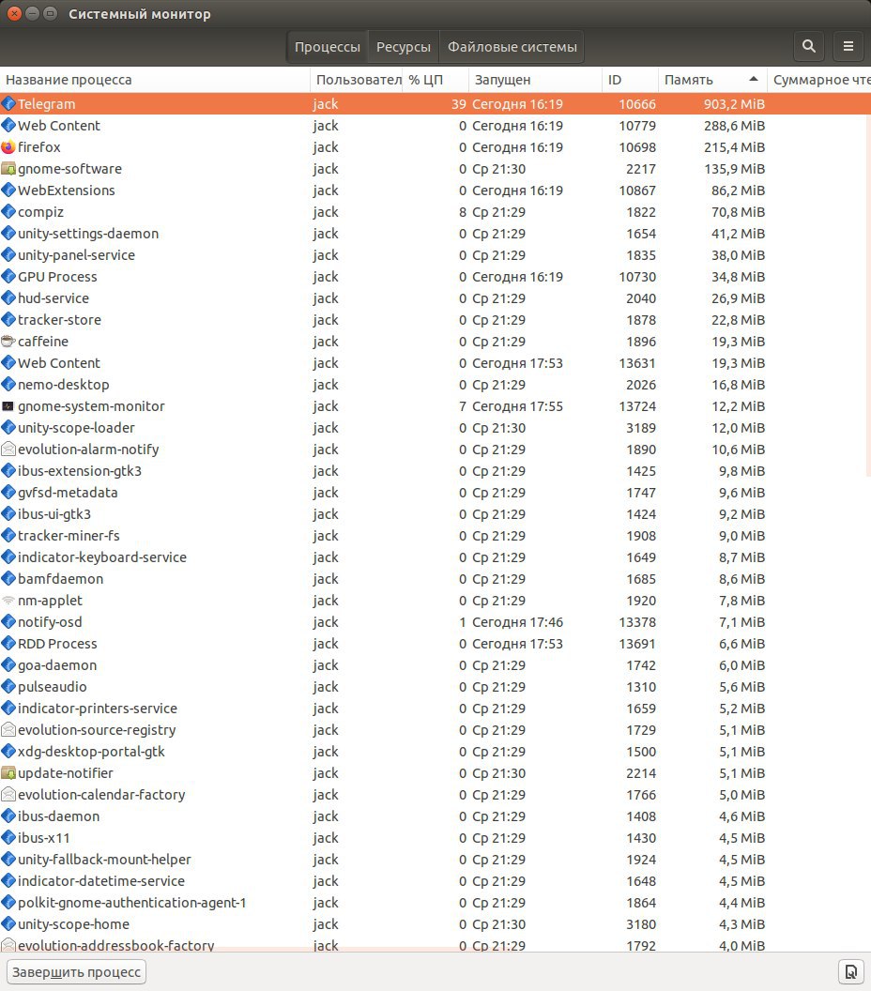Click the hud-service process icon

(8, 298)
